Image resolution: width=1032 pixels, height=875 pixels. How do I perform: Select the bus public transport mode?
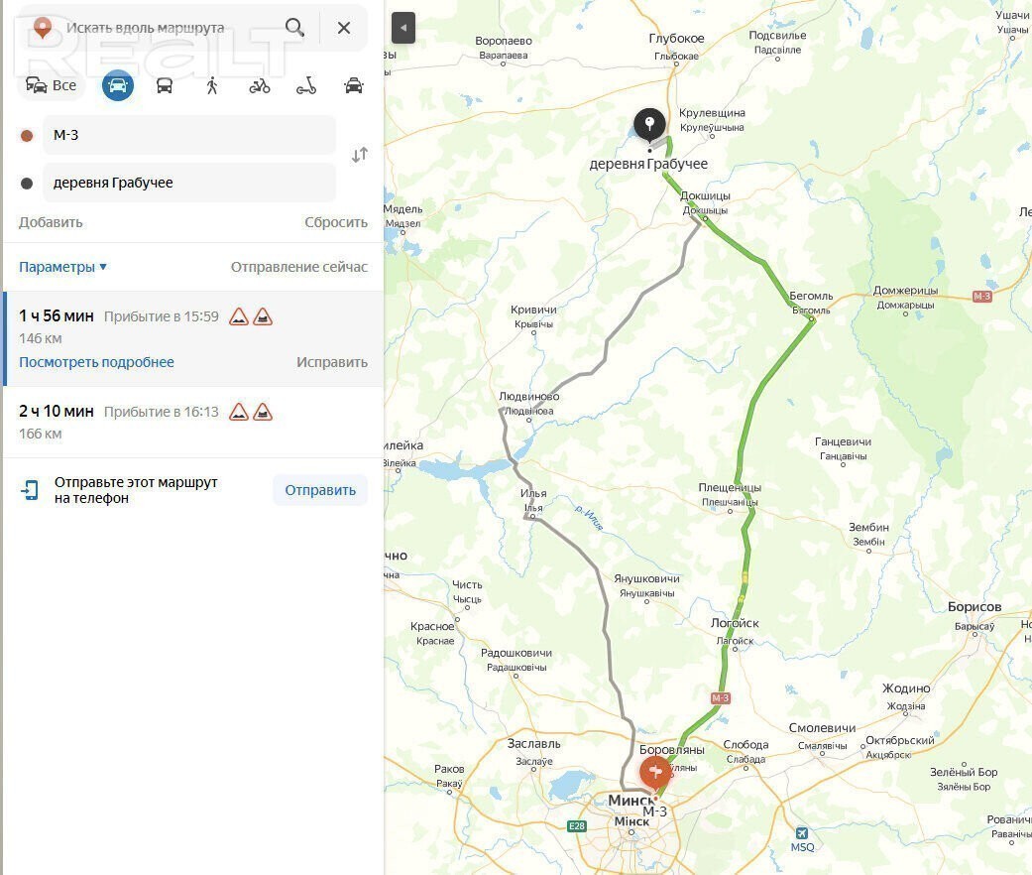coord(165,85)
